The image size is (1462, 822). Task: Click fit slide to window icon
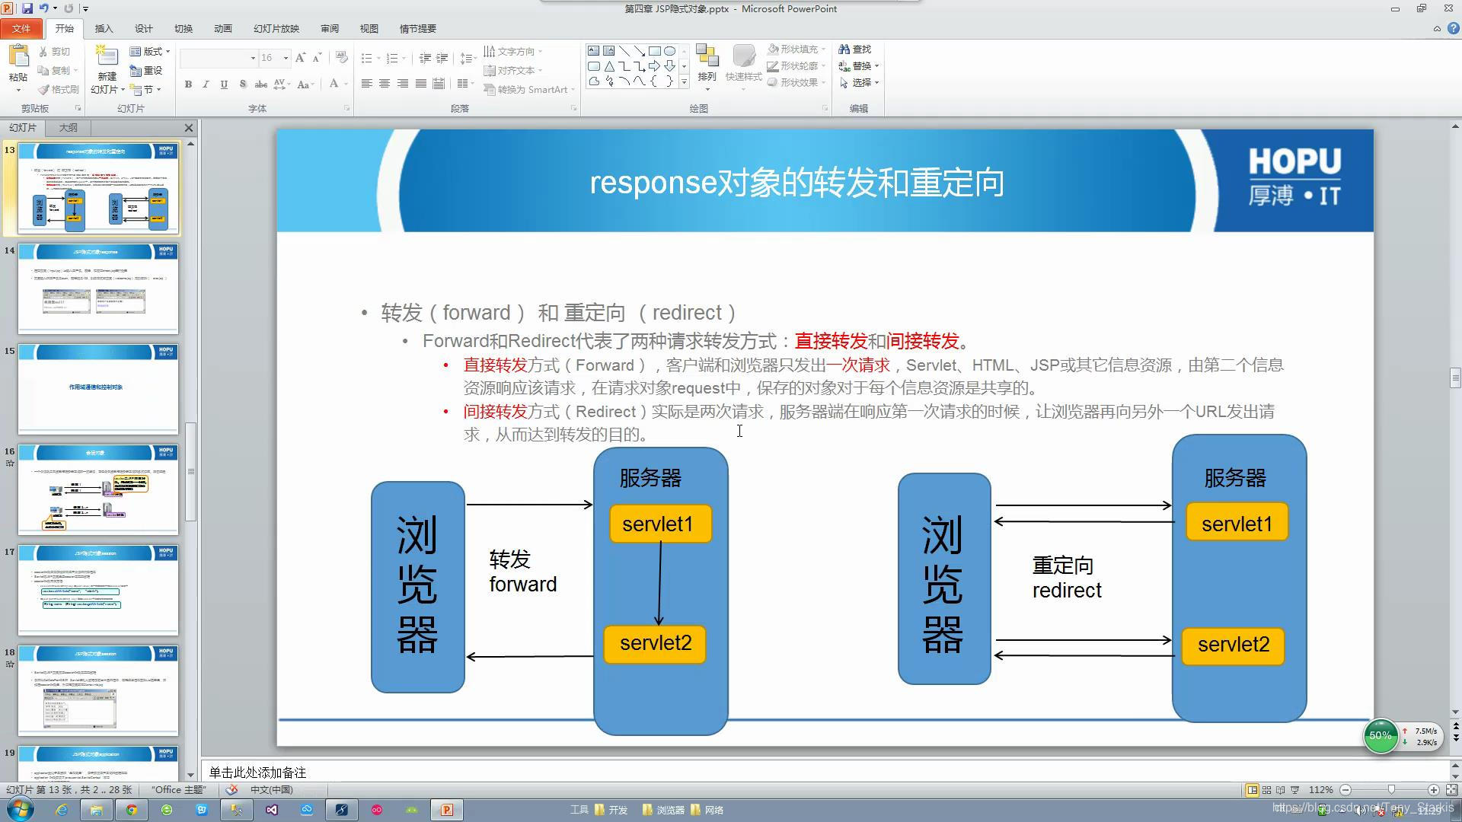tap(1451, 790)
